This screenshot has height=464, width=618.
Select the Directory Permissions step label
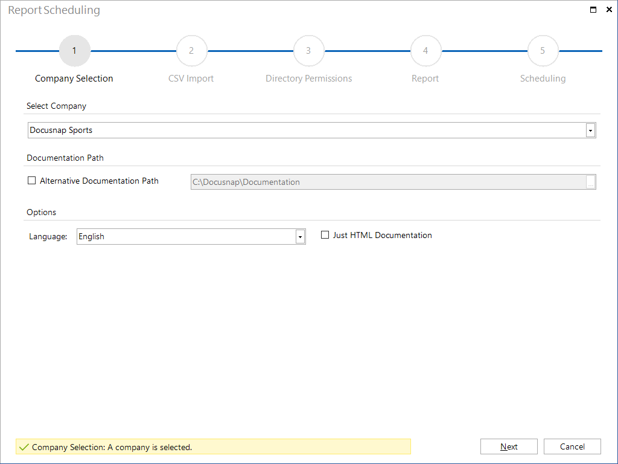point(308,79)
